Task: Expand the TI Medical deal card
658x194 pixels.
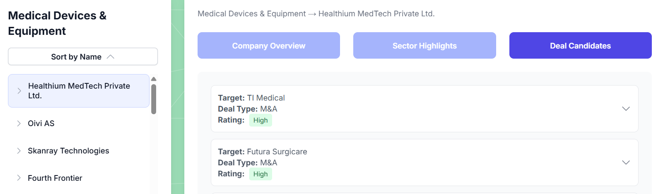Action: (625, 108)
